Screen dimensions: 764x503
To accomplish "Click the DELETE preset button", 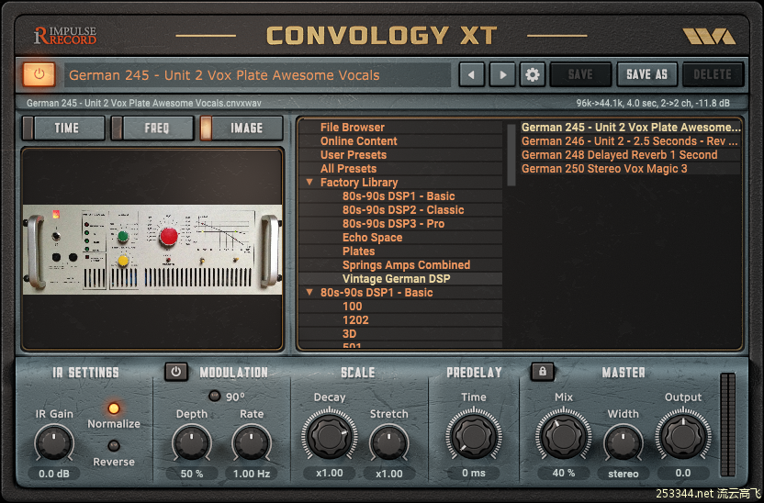I will click(713, 74).
